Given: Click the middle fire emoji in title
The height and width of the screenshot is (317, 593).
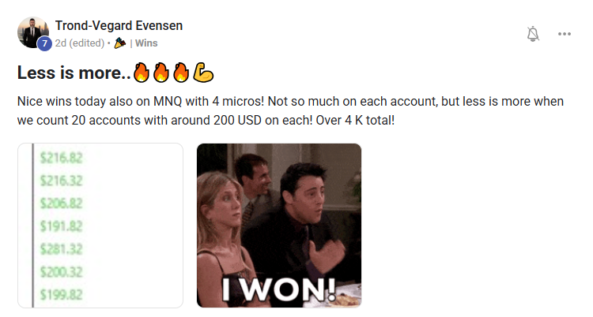Looking at the screenshot, I should (161, 73).
